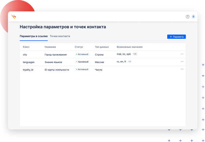Click the Архивный status of languages

[x=82, y=62]
